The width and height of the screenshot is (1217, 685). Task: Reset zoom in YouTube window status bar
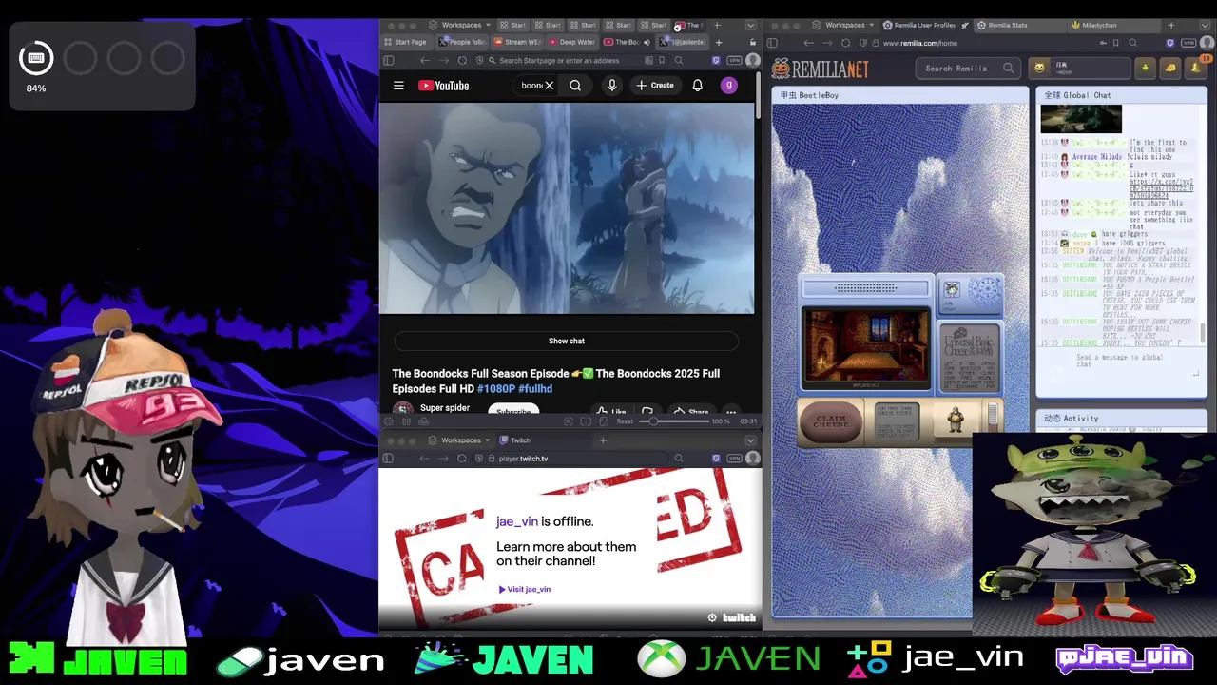click(625, 421)
